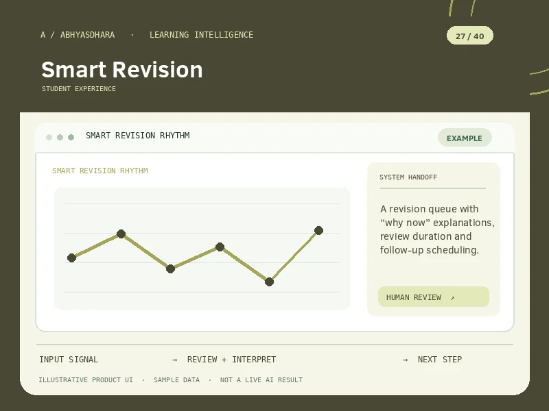
Task: Click the 'ILLUSTRATIVE PRODUCT UI' footer text
Action: [86, 380]
